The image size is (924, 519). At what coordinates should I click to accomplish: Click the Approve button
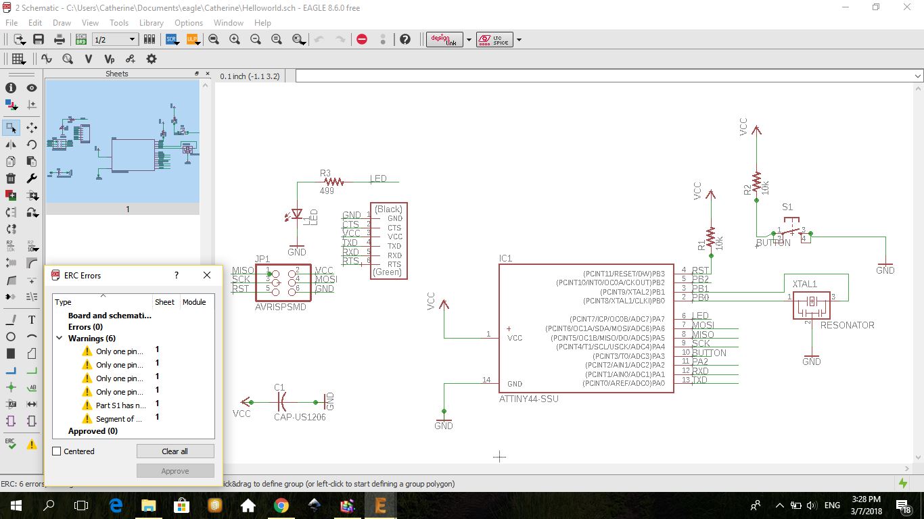pos(175,471)
